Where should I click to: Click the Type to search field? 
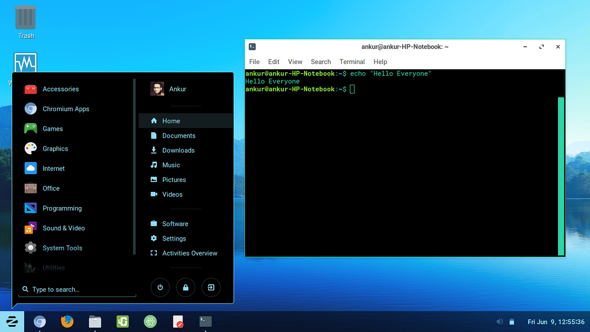tap(77, 289)
